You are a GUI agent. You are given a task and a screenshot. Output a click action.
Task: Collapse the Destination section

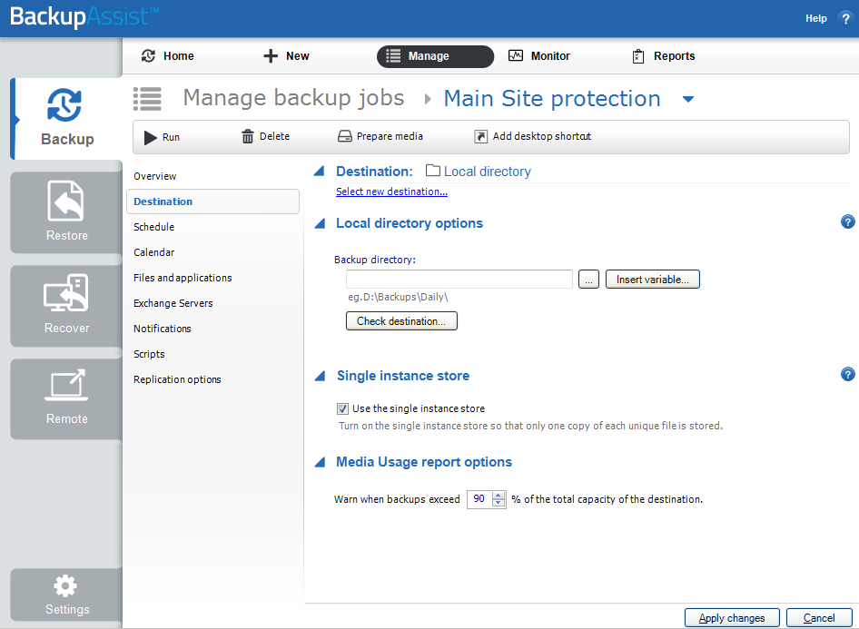click(x=320, y=172)
